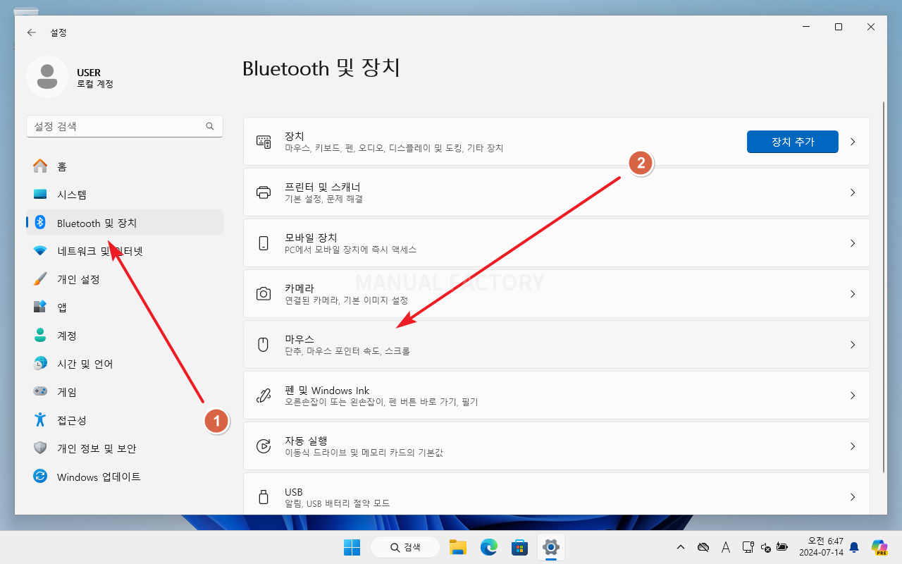Go back using the settings back arrow
Screen dimensions: 902x564
click(31, 32)
